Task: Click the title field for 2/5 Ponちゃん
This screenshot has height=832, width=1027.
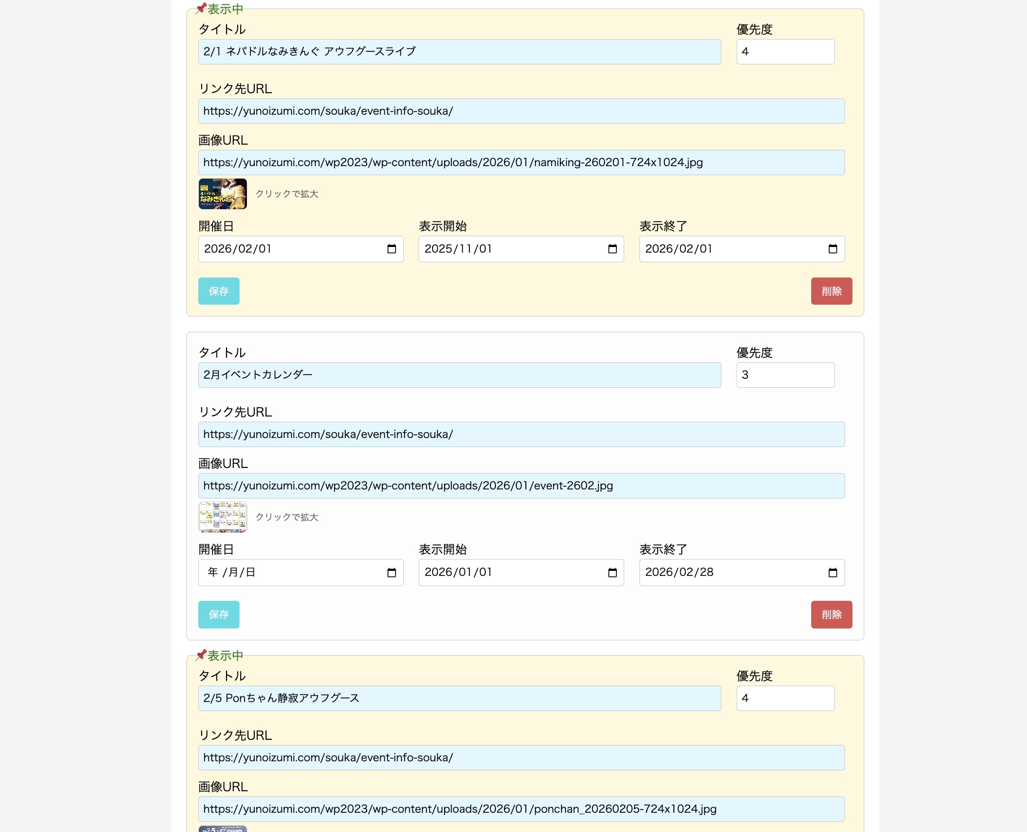Action: click(x=459, y=698)
